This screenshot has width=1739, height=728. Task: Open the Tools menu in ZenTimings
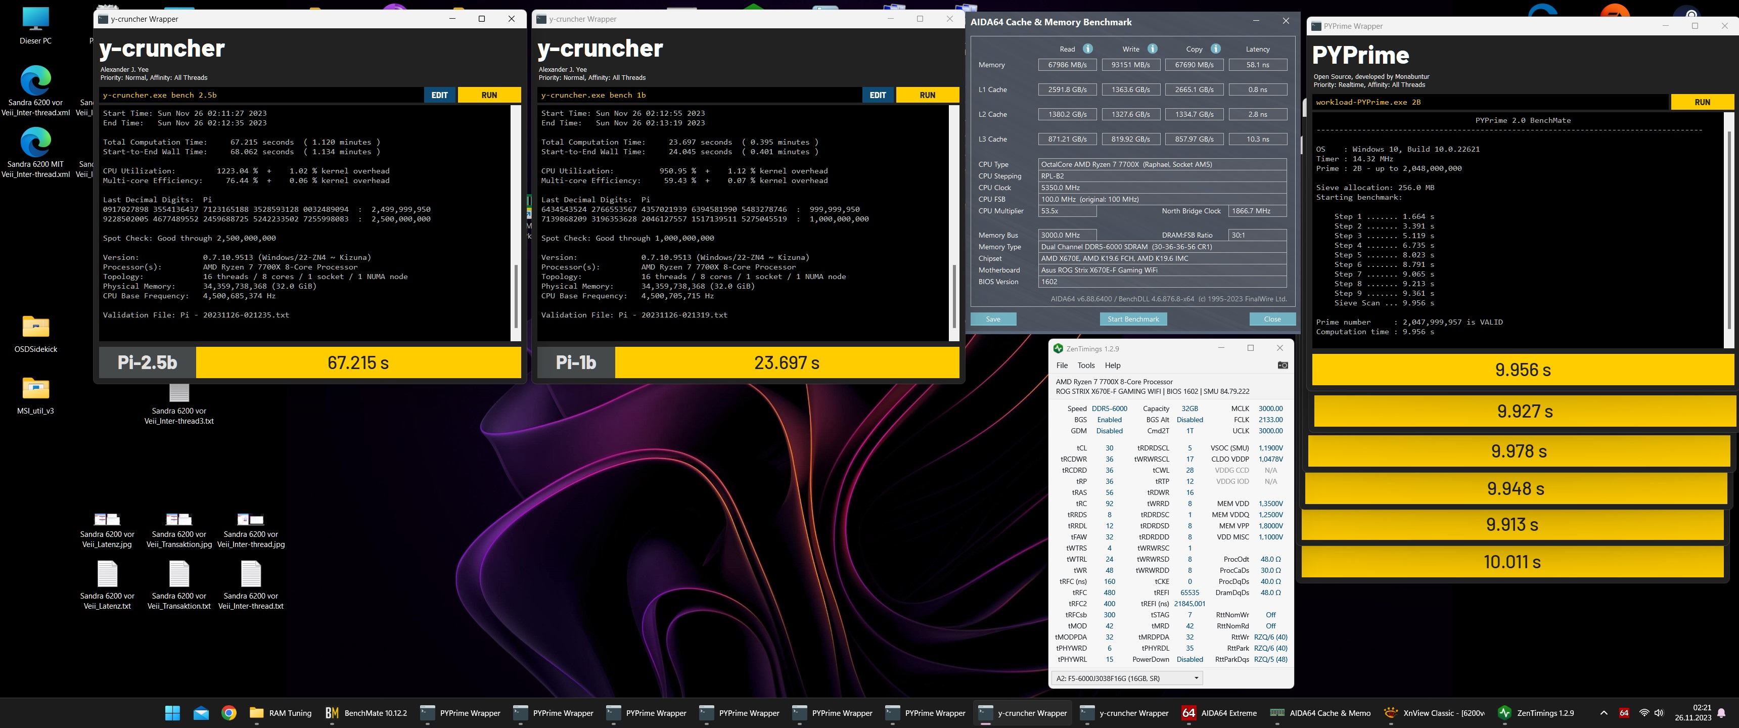tap(1086, 366)
